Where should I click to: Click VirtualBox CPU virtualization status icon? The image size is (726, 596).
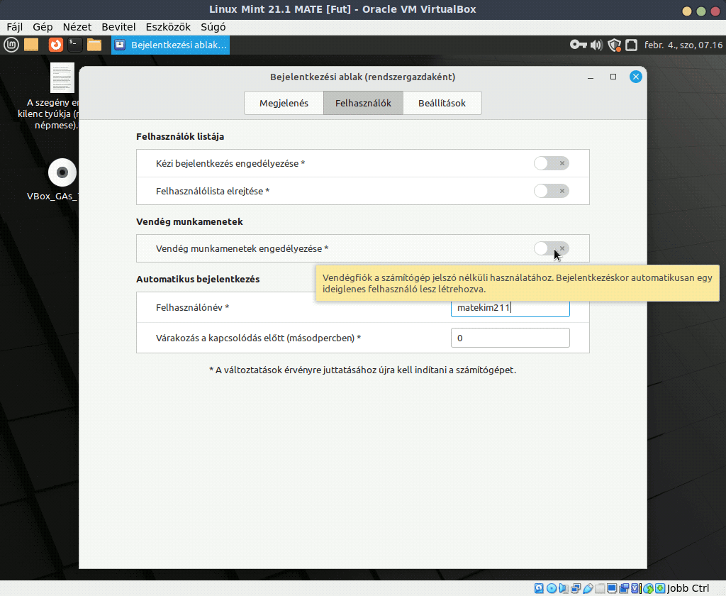pyautogui.click(x=635, y=588)
